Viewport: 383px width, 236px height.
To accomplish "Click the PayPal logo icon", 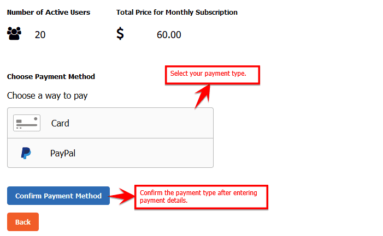I will point(26,153).
